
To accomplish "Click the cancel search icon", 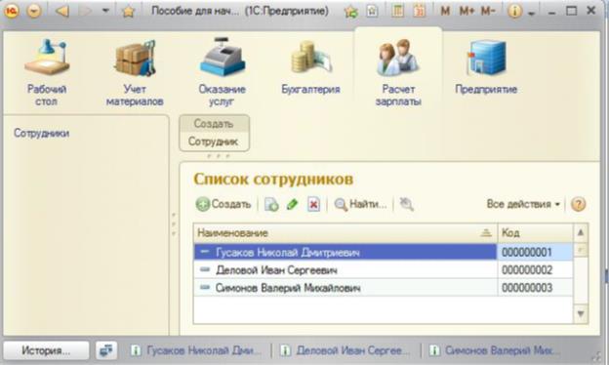I will (x=406, y=204).
